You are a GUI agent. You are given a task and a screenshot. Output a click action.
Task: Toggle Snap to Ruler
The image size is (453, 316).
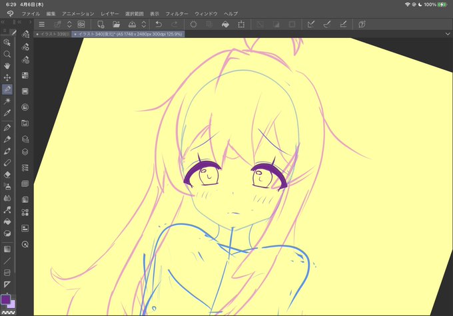click(x=311, y=25)
